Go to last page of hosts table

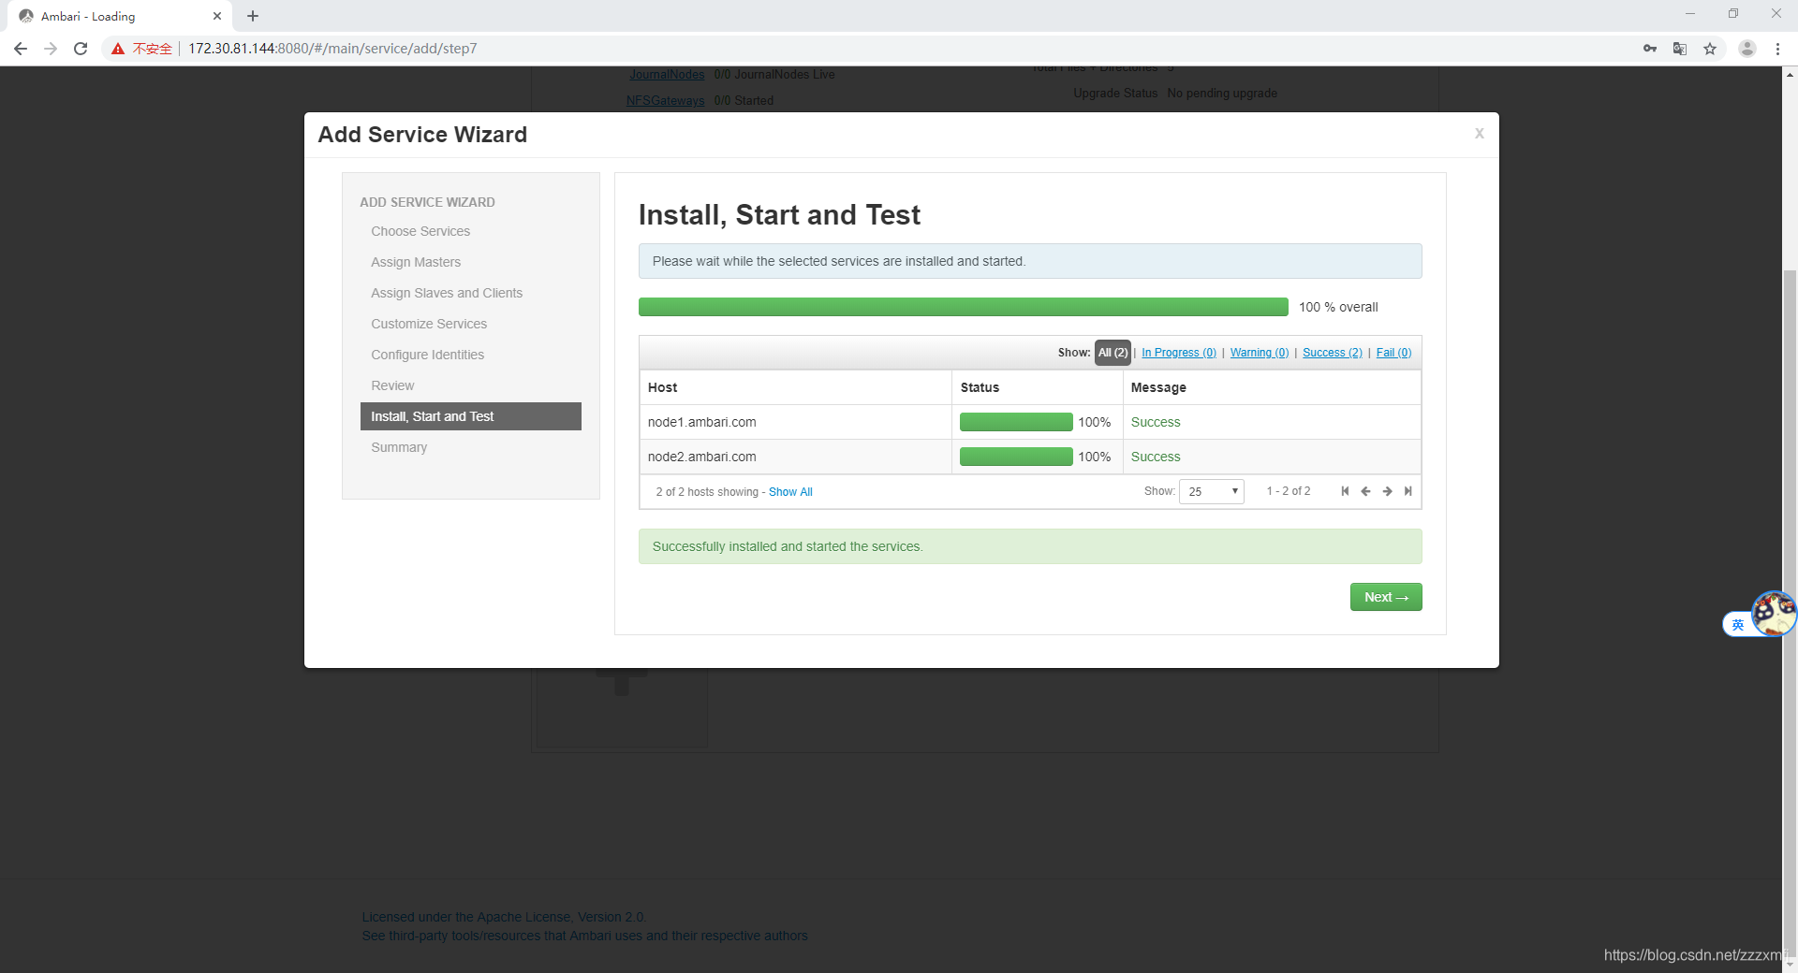point(1408,491)
